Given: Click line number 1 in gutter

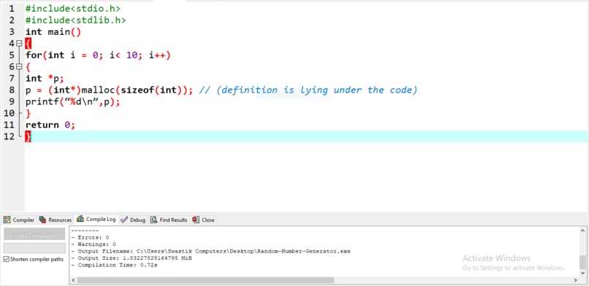Looking at the screenshot, I should 12,8.
